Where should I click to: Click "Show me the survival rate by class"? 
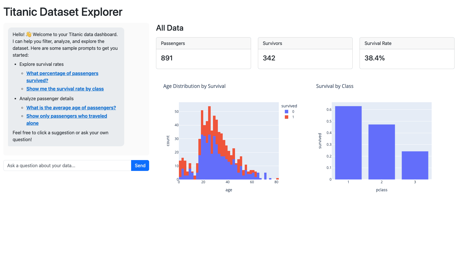pos(65,89)
